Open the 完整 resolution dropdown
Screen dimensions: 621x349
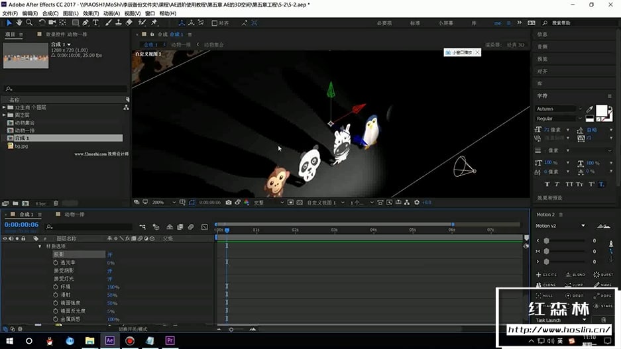pos(282,202)
